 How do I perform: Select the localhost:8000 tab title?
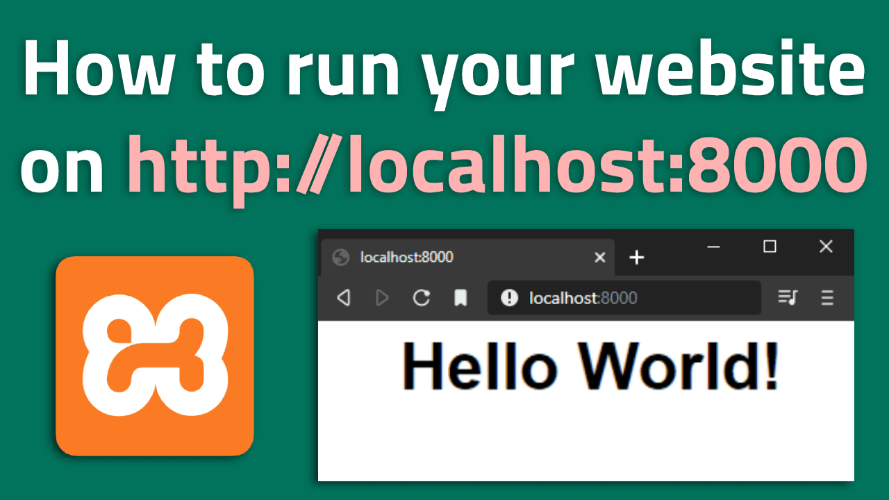(x=406, y=258)
